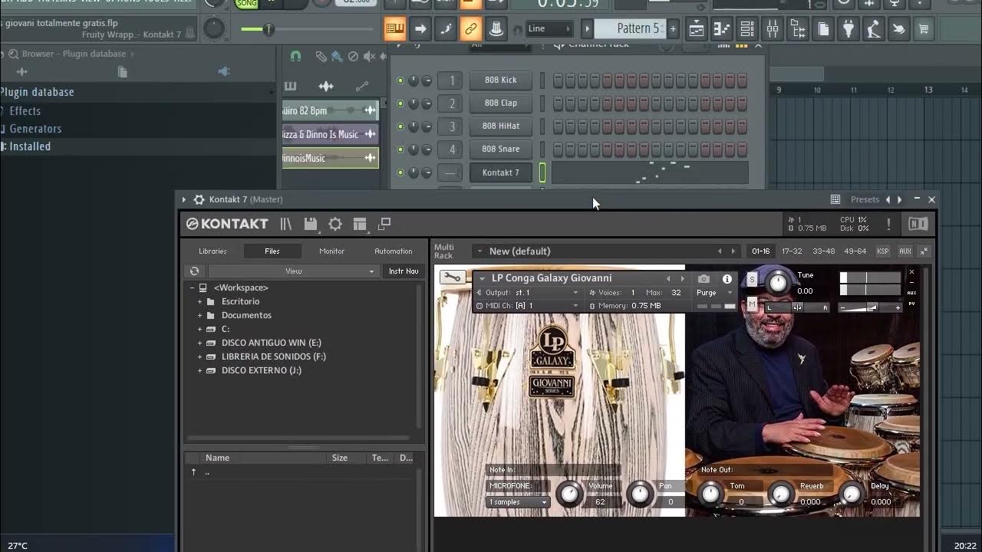The image size is (982, 552).
Task: Select the Kontakt 7 channel button
Action: click(x=500, y=172)
